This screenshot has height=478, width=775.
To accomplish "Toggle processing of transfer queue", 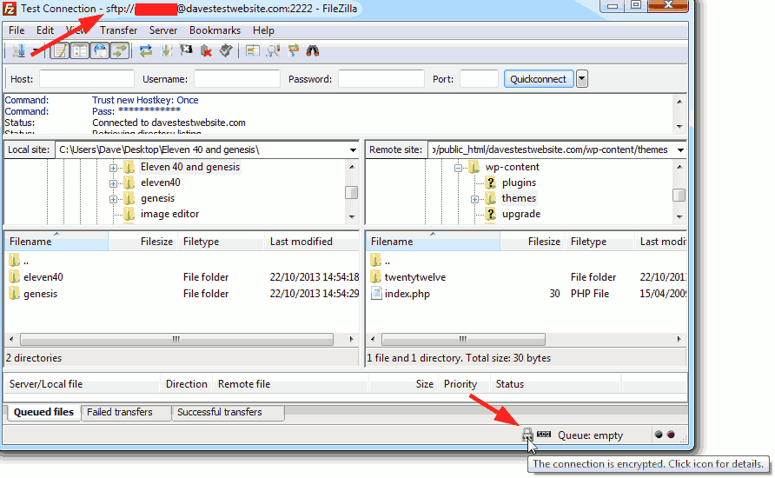I will click(166, 50).
